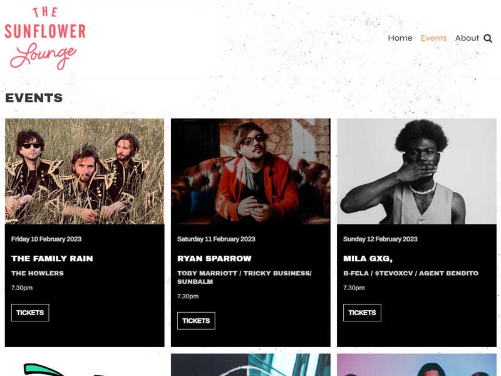Open the teal-toned event thumbnail in second row
The width and height of the screenshot is (501, 376).
click(x=251, y=365)
